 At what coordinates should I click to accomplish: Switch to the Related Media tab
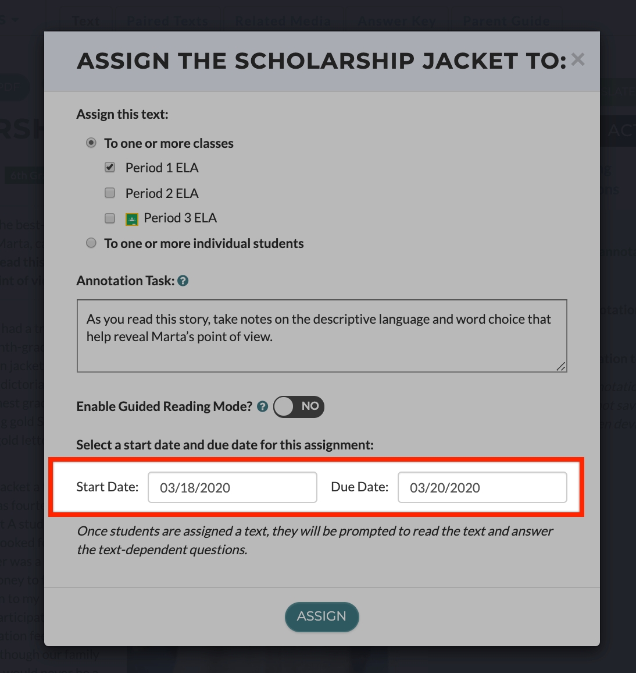coord(283,20)
